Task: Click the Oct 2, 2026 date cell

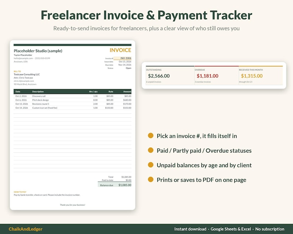Action: pyautogui.click(x=21, y=96)
